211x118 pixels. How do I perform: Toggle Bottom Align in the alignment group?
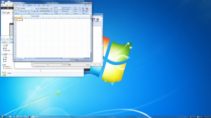(x=45, y=8)
